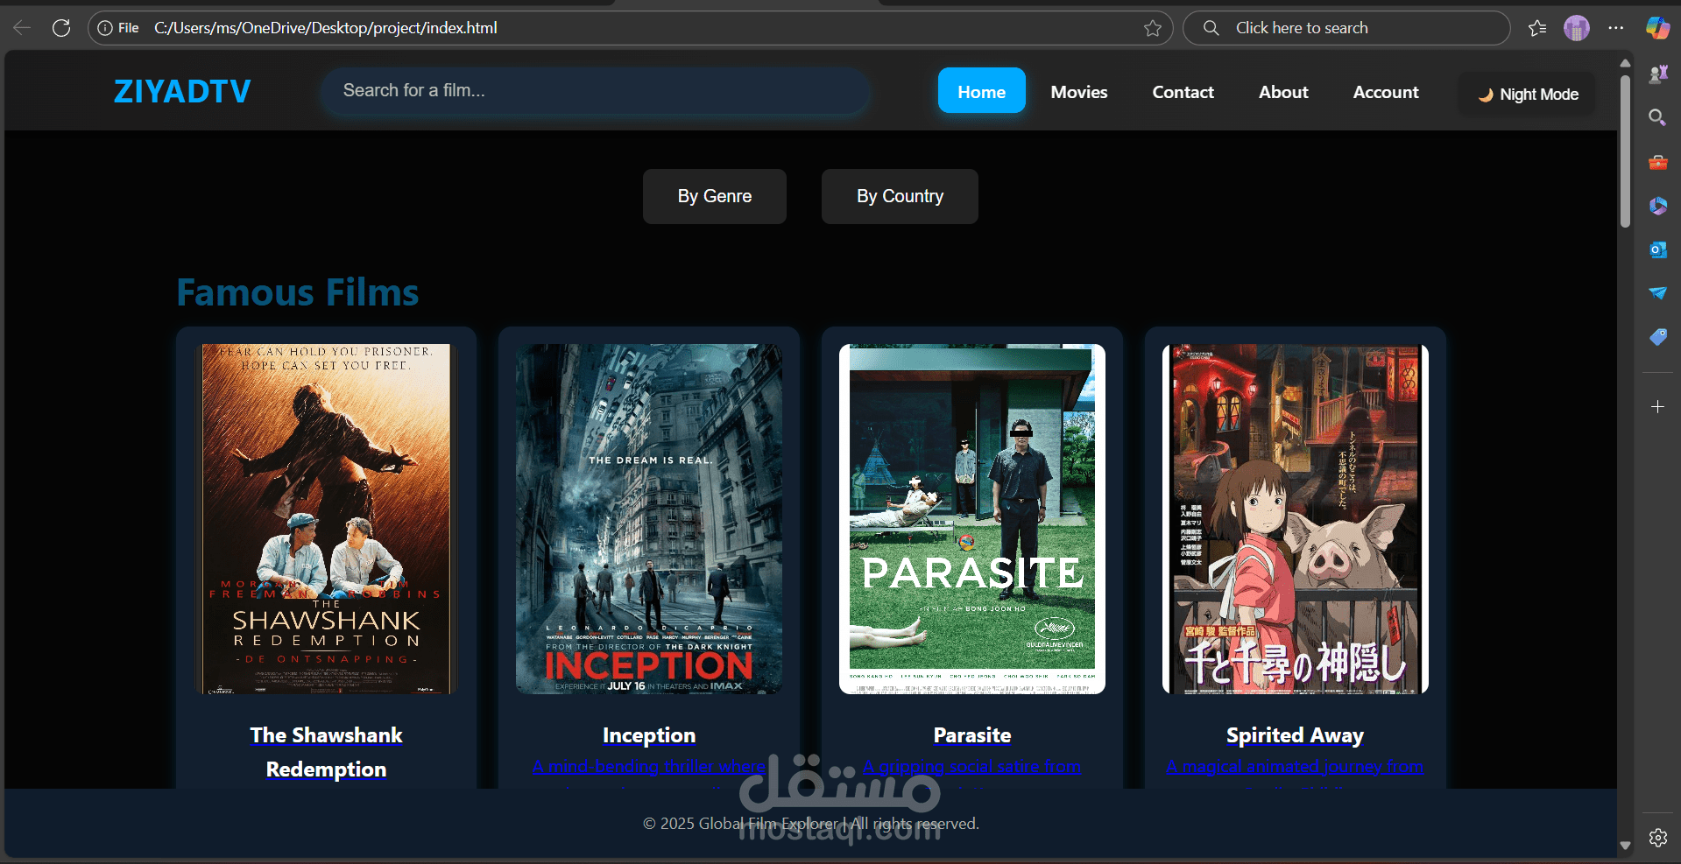This screenshot has width=1681, height=864.
Task: Click the sidebar search magnifier icon
Action: (1657, 117)
